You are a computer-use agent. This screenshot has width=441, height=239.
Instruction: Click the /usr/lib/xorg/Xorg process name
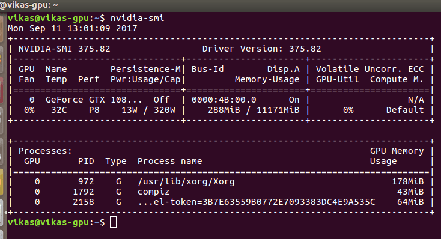point(186,181)
